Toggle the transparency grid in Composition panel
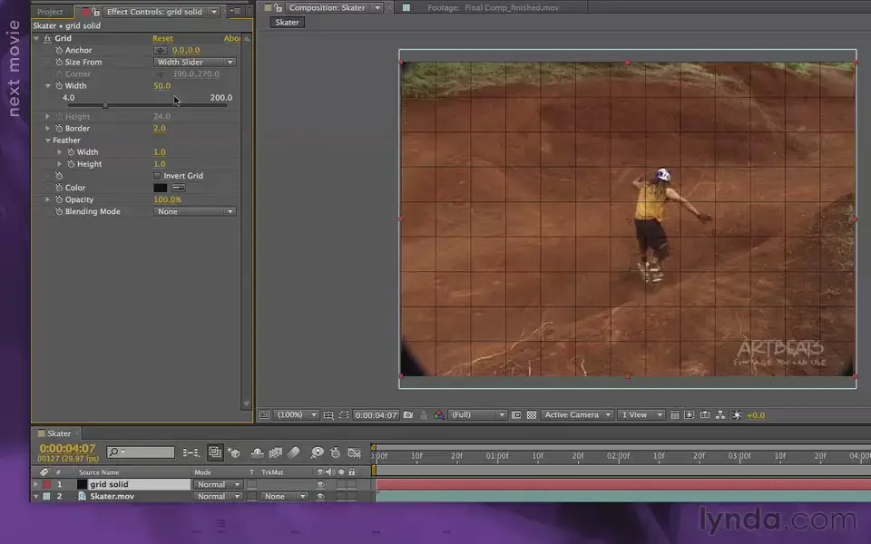The width and height of the screenshot is (871, 544). point(533,414)
